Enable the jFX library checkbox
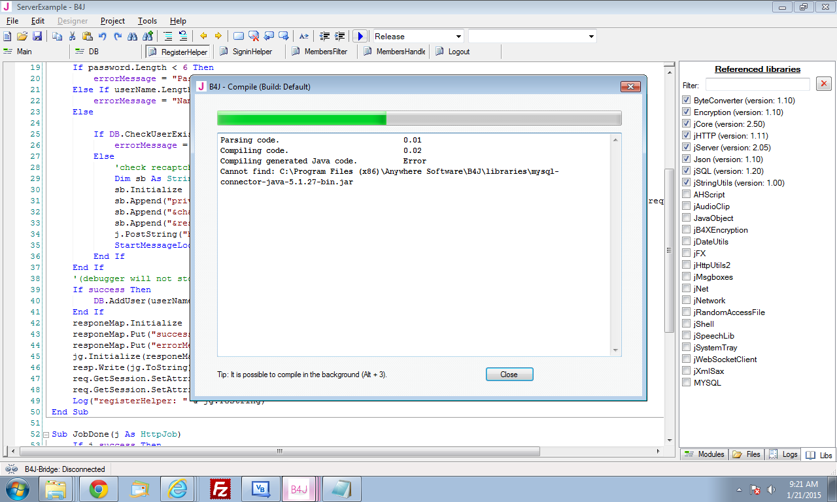 [686, 254]
